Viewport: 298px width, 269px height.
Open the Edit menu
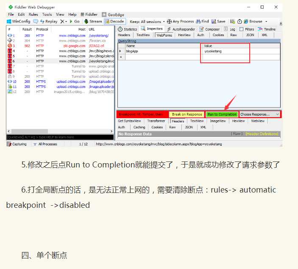click(x=21, y=14)
